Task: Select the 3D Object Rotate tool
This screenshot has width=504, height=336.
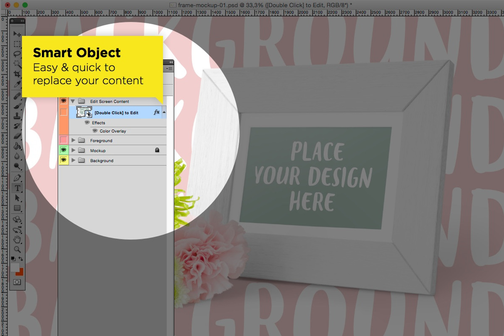Action: click(17, 219)
